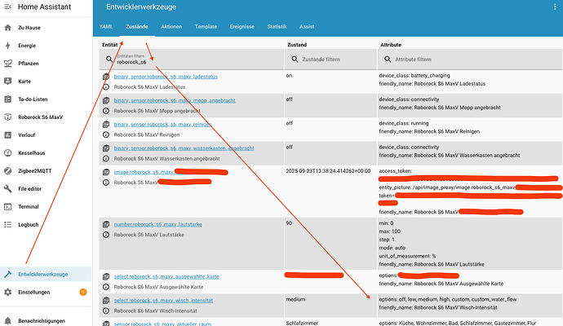Switch to the Aktionen tab

[x=171, y=26]
